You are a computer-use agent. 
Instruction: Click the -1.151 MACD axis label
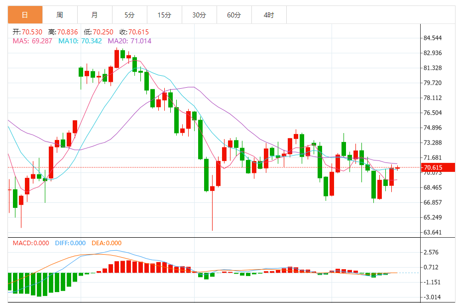(431, 283)
